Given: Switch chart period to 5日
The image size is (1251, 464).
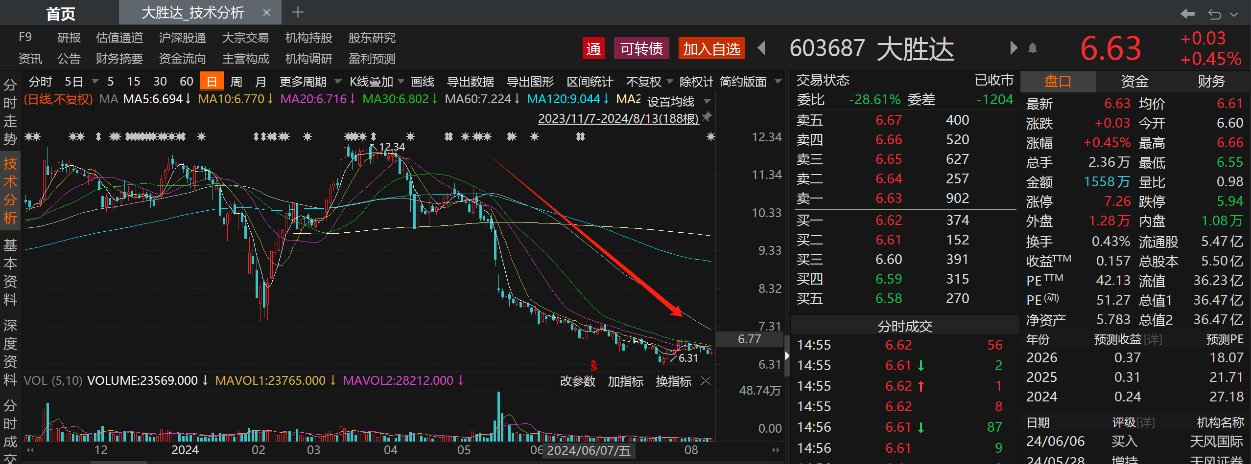Looking at the screenshot, I should point(74,82).
